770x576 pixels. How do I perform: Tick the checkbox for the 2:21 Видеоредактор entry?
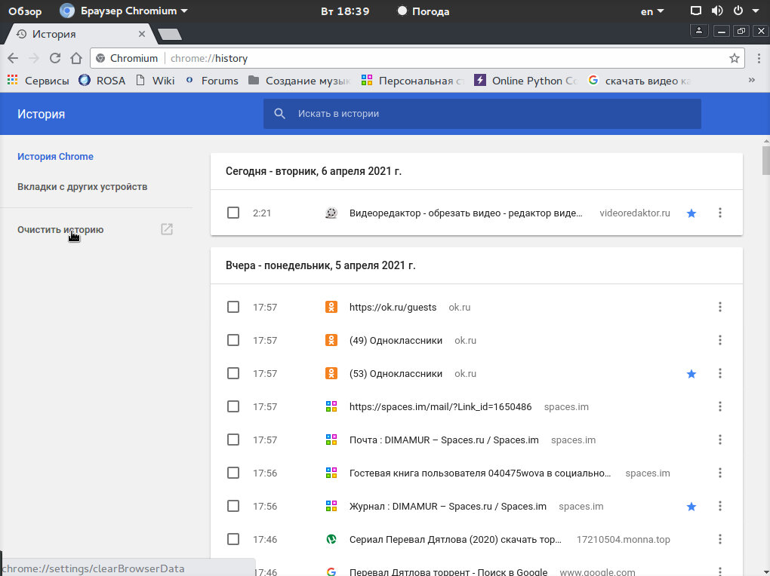point(233,213)
